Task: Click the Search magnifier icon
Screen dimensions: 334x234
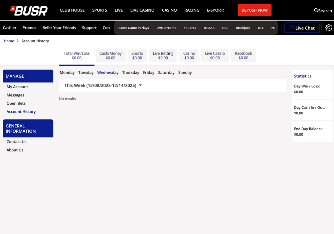Action: 316,10
